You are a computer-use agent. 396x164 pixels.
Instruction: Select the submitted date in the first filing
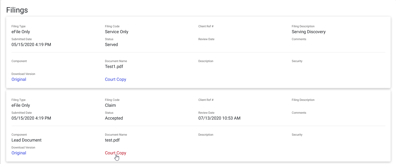[31, 44]
